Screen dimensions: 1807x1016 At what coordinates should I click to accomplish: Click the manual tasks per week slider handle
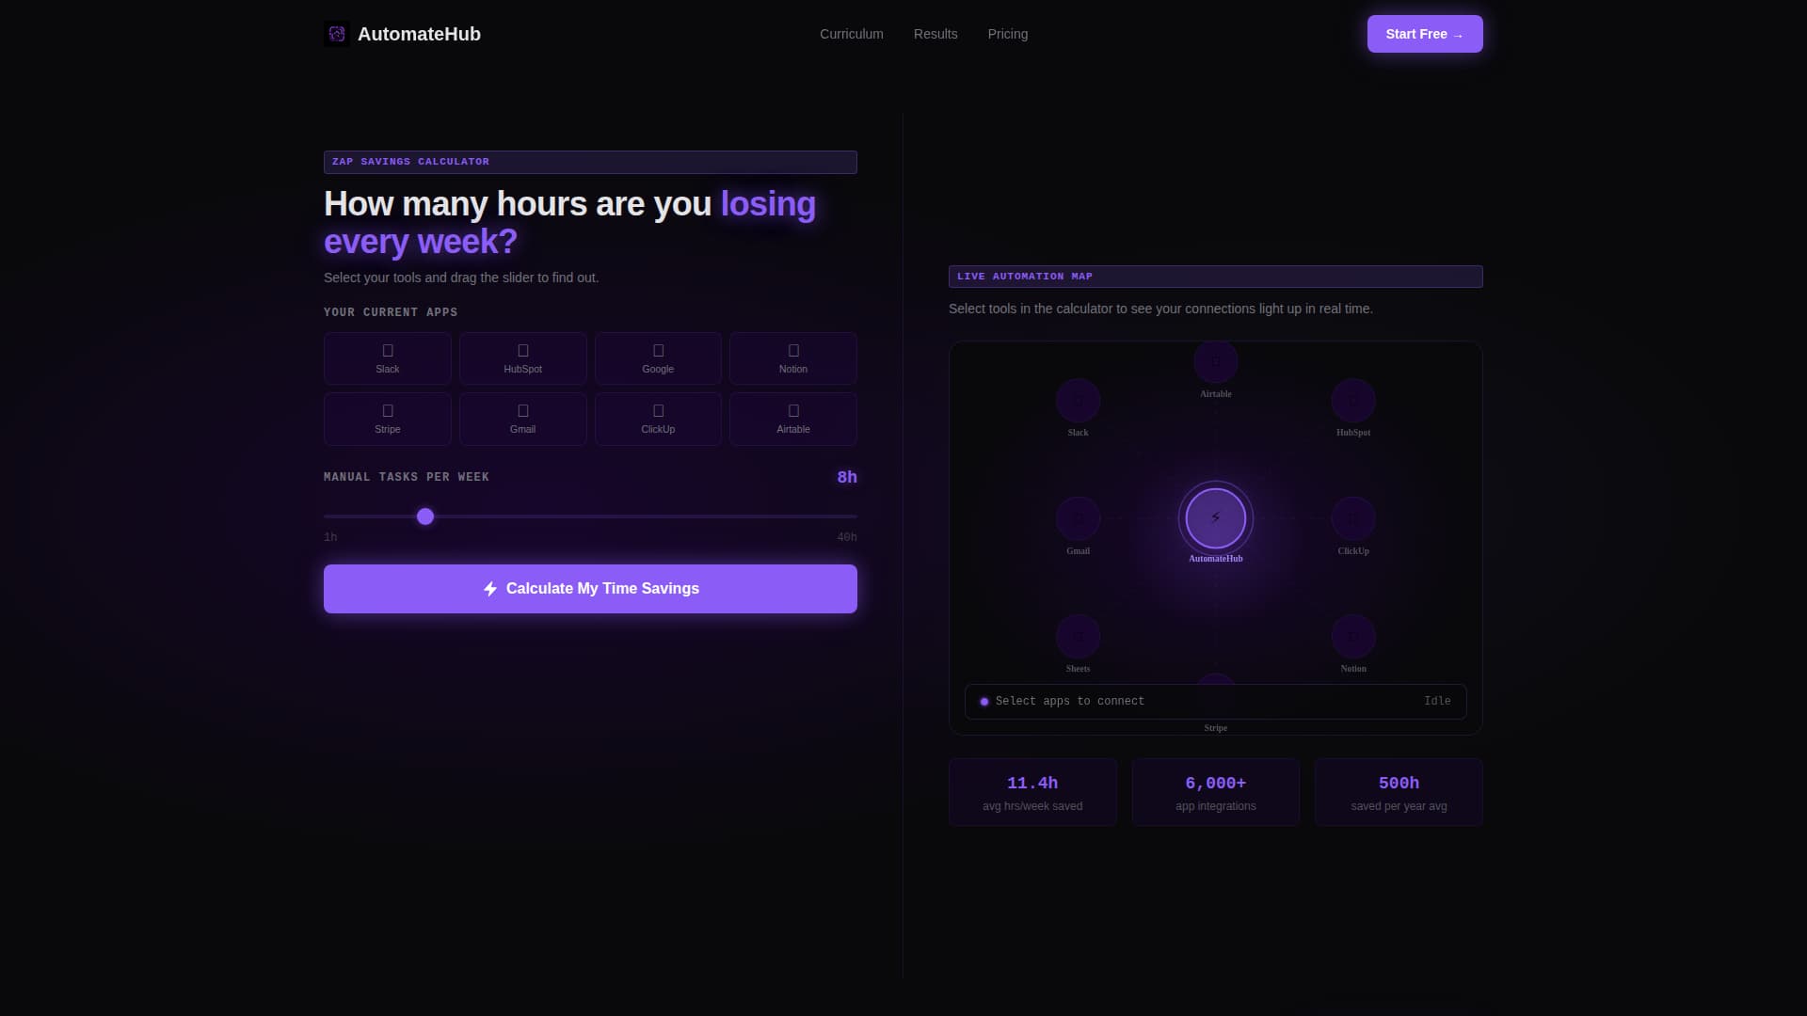pos(424,516)
